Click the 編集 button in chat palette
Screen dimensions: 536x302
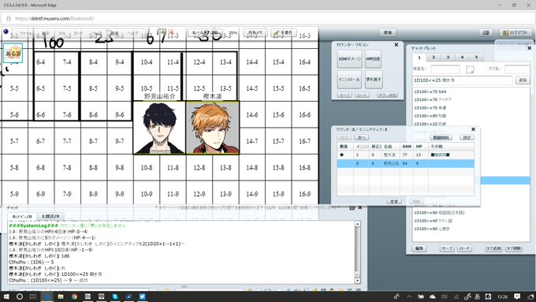tap(419, 248)
